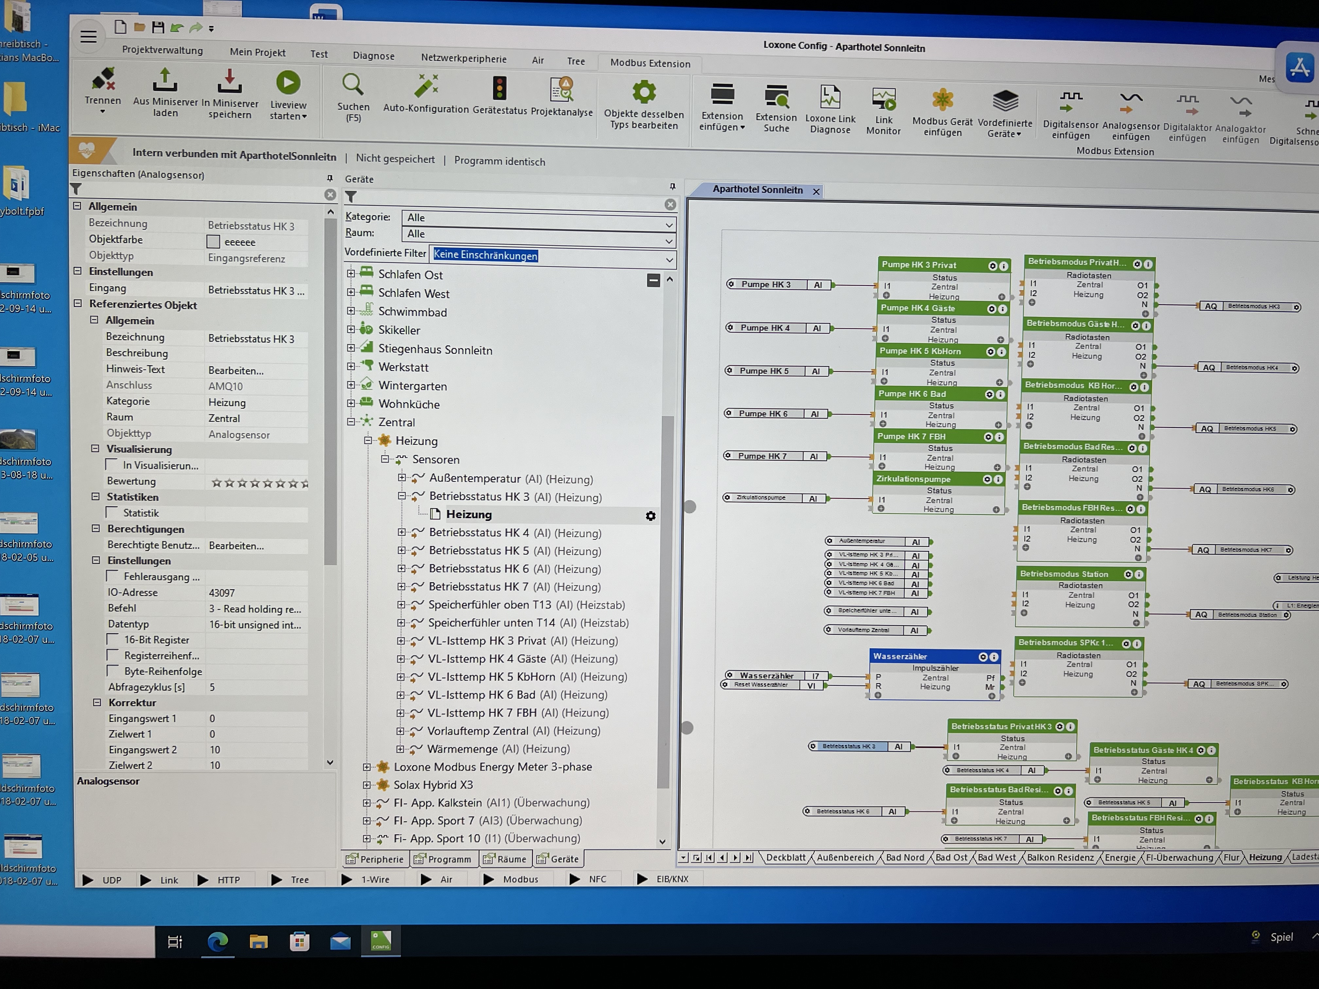The width and height of the screenshot is (1319, 989).
Task: Switch to Peripherie panel tab
Action: click(x=375, y=859)
